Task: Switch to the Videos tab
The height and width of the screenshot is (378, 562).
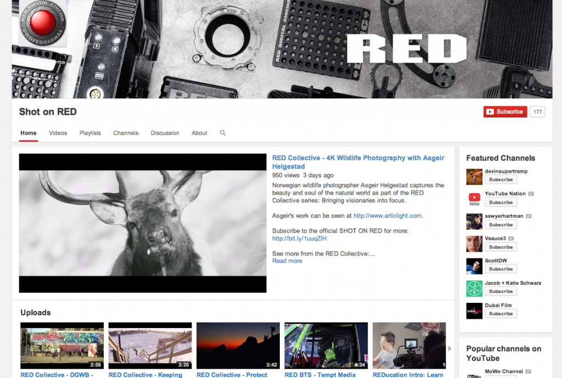Action: 58,133
